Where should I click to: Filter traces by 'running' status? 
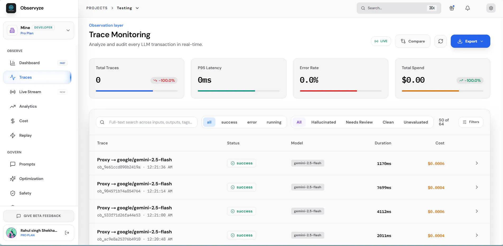(x=274, y=122)
